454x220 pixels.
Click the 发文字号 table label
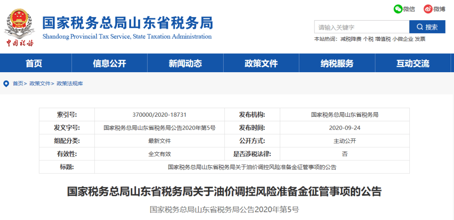pos(67,128)
